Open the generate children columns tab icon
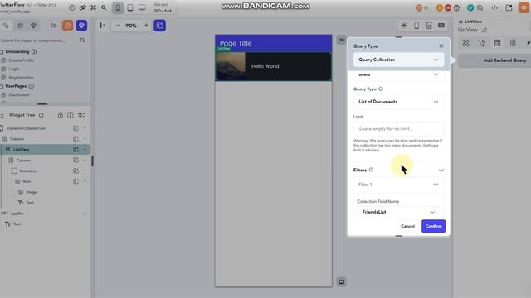Screen dimensions: 531x298 pyautogui.click(x=513, y=43)
